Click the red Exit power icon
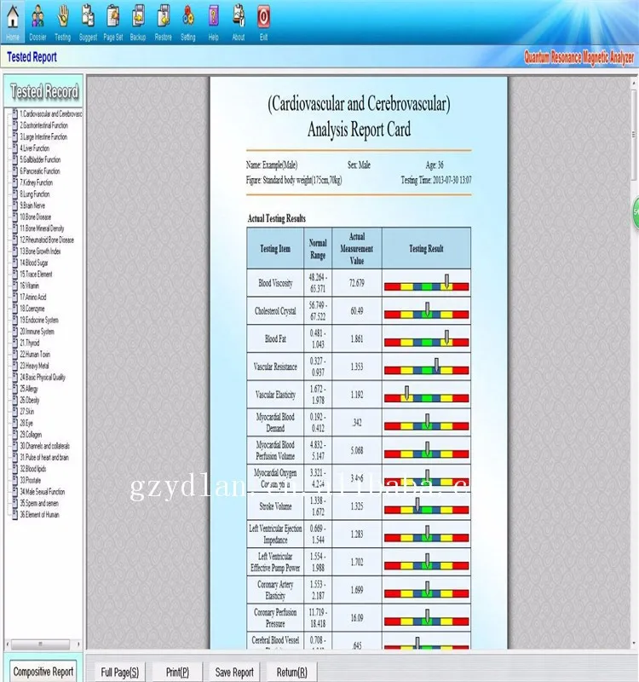 pyautogui.click(x=263, y=16)
